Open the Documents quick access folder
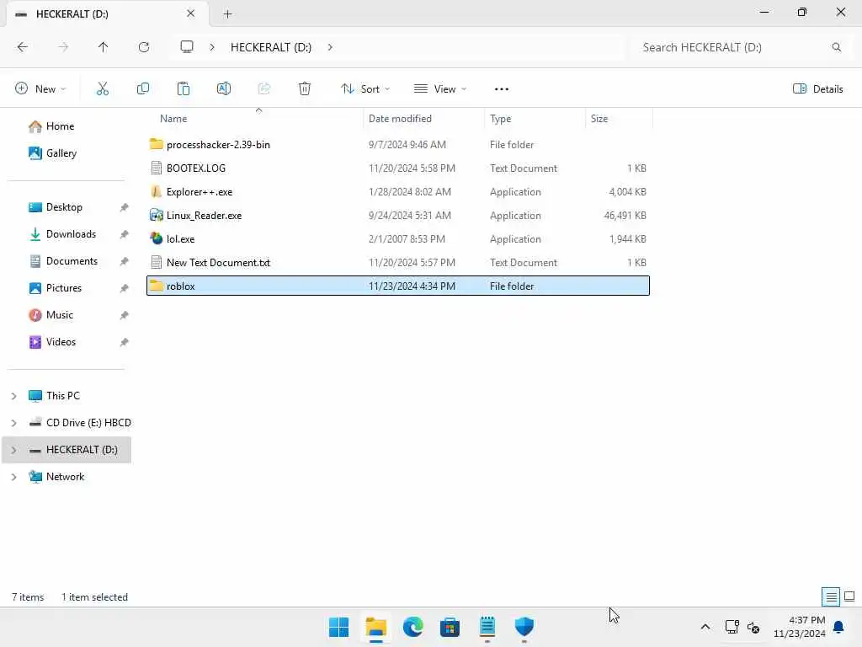 tap(72, 261)
